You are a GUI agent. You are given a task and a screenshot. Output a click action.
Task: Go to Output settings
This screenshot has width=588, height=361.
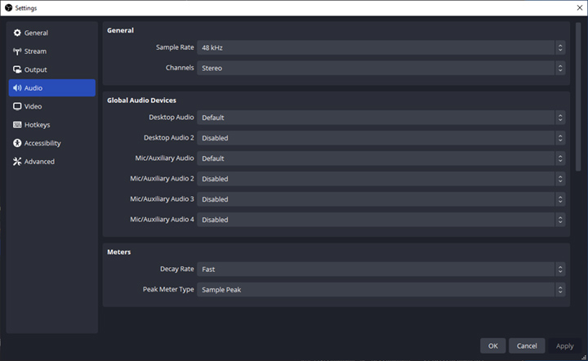pyautogui.click(x=52, y=69)
